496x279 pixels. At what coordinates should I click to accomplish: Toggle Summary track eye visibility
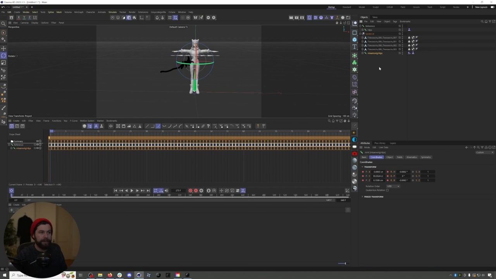click(38, 141)
